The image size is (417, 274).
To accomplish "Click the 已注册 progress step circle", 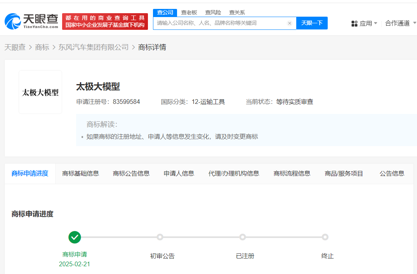I will point(243,237).
